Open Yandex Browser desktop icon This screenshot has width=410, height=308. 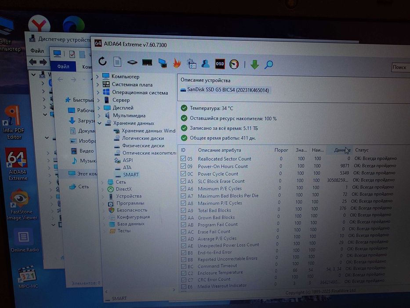39,24
